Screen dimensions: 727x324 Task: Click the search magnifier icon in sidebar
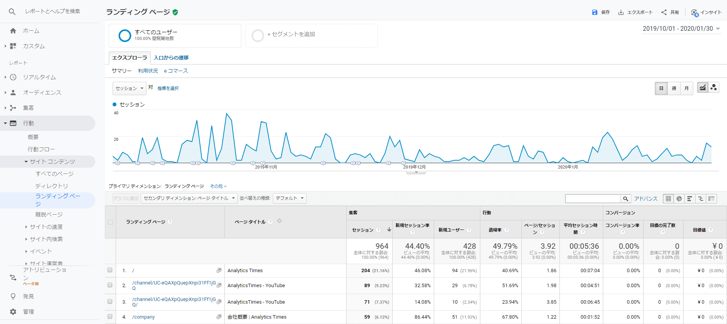pos(12,12)
